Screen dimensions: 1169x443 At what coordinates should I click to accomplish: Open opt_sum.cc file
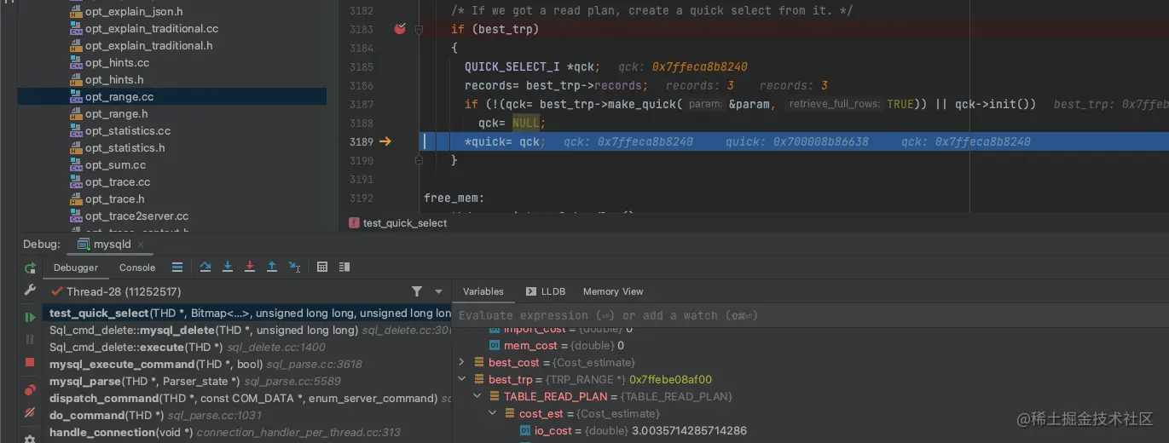pyautogui.click(x=115, y=165)
